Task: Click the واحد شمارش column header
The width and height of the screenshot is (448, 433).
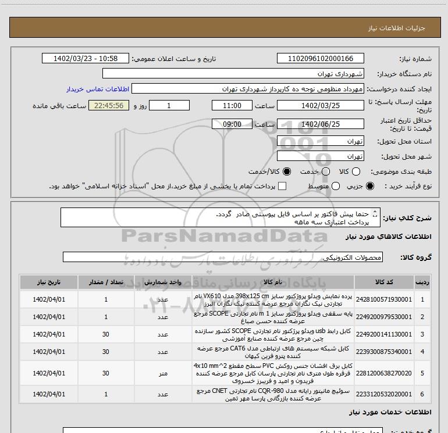Action: click(x=163, y=282)
